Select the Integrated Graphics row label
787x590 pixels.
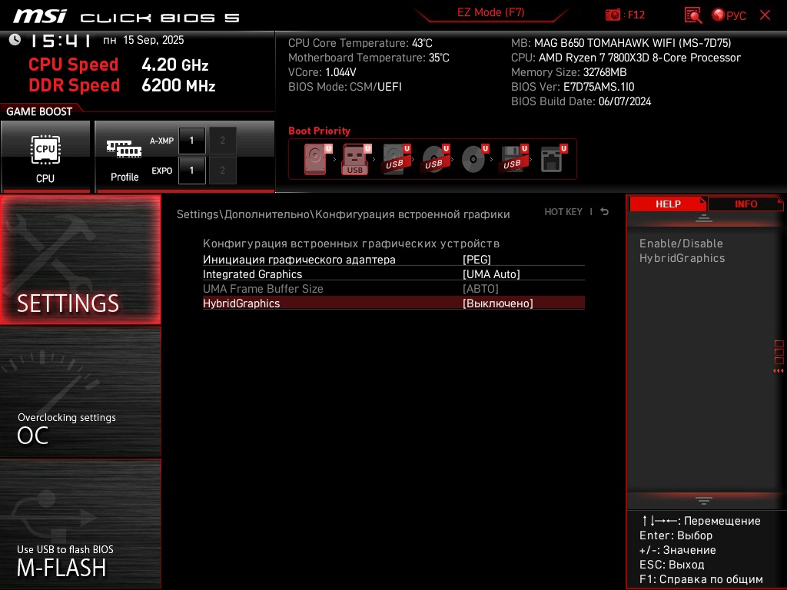click(x=252, y=274)
